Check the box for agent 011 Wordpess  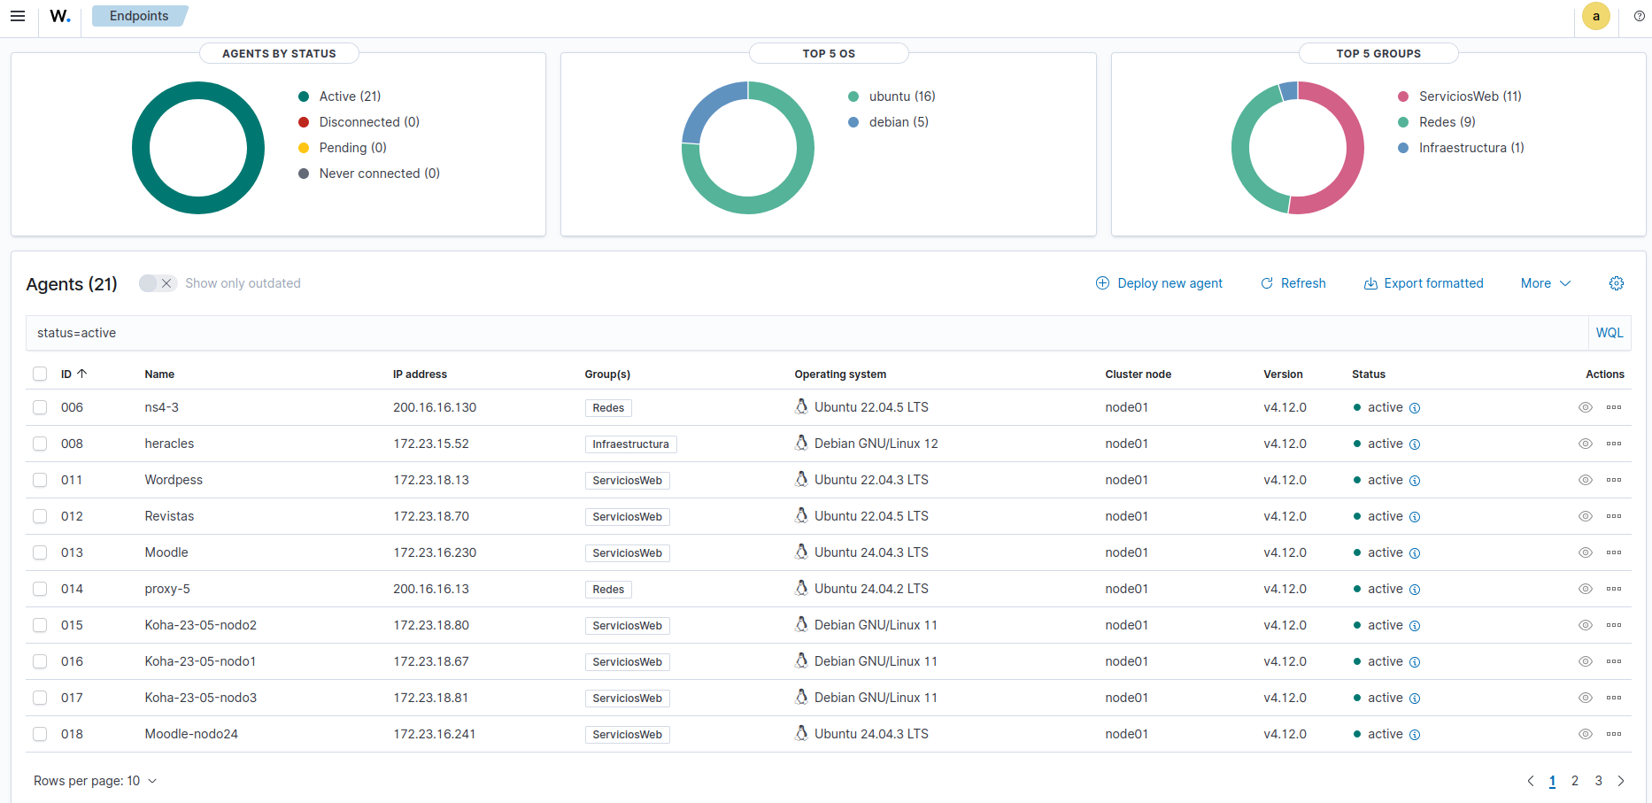coord(40,480)
